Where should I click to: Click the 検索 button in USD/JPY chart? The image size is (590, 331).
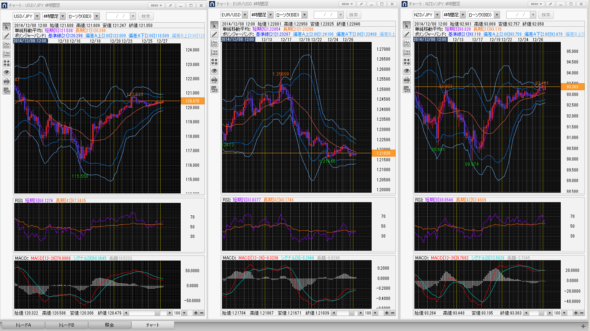click(x=146, y=16)
